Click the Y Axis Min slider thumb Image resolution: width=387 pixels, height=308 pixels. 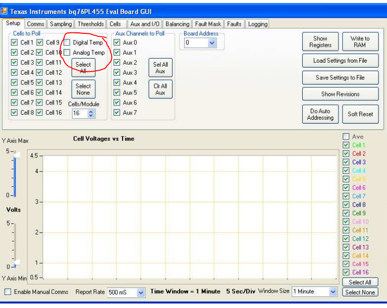[17, 263]
